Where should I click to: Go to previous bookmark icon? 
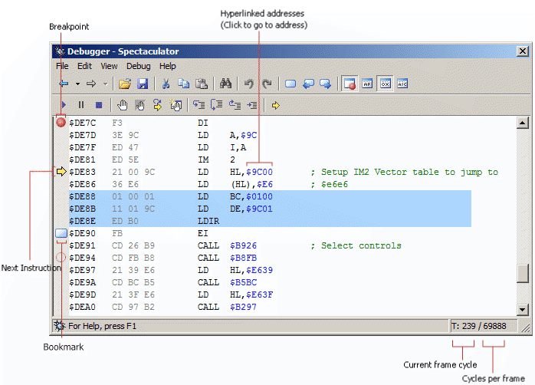point(308,84)
